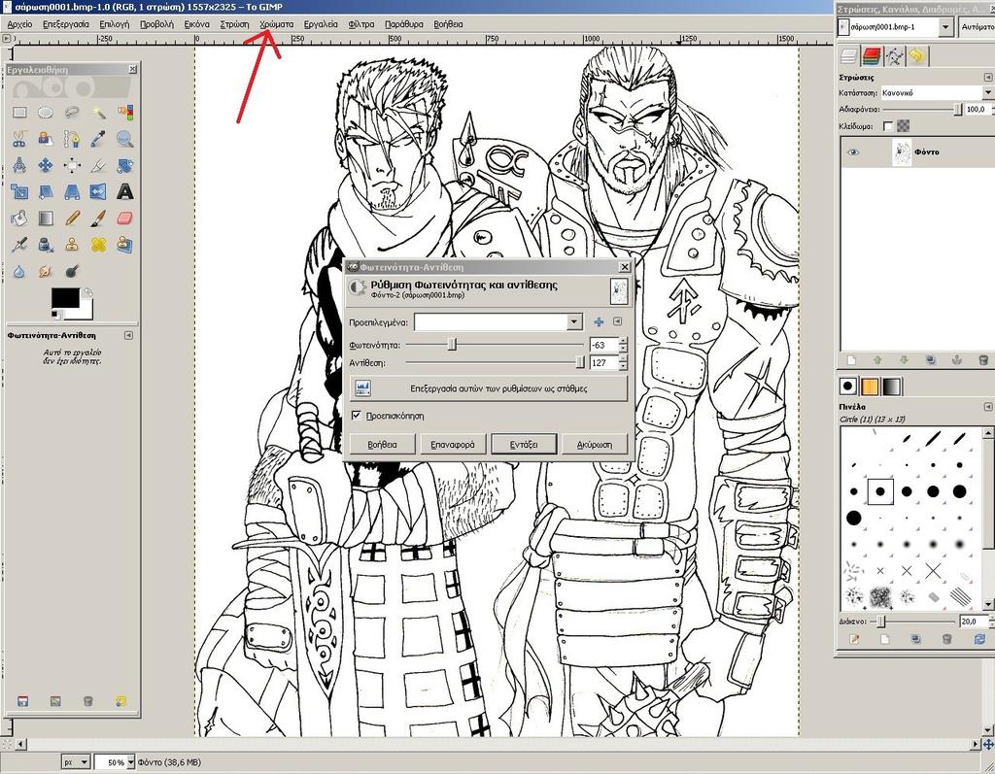995x774 pixels.
Task: Choose the Paths tool in toolbox
Action: tap(72, 139)
